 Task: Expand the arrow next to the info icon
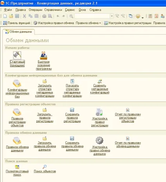(143, 18)
